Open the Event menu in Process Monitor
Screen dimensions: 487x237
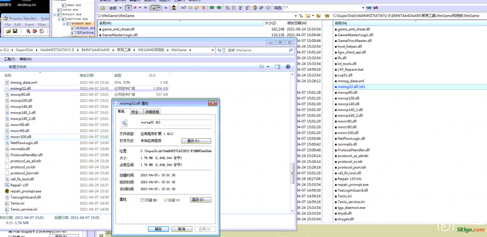29,25
